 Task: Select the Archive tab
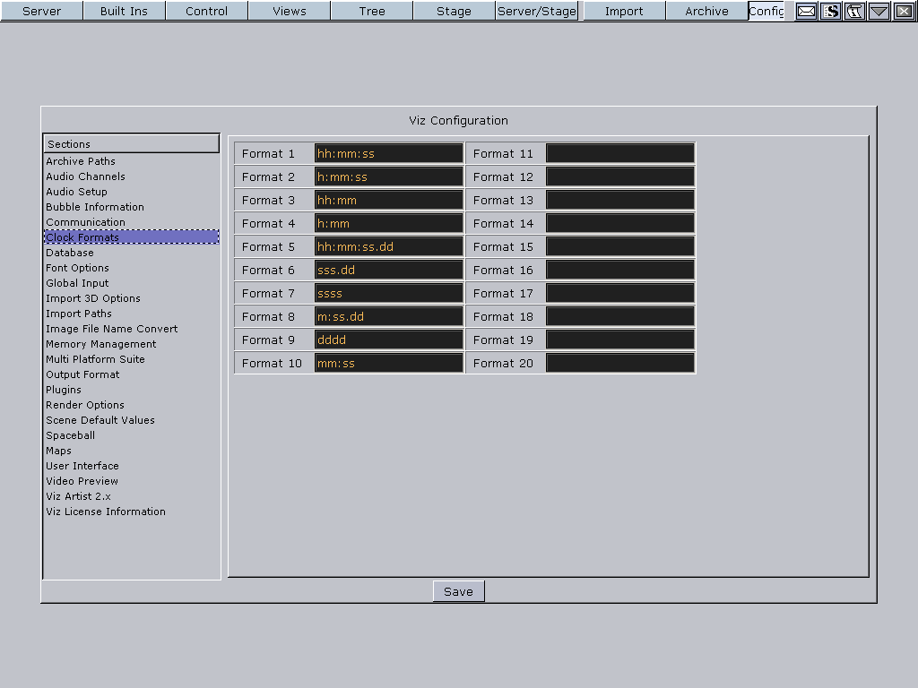tap(706, 11)
